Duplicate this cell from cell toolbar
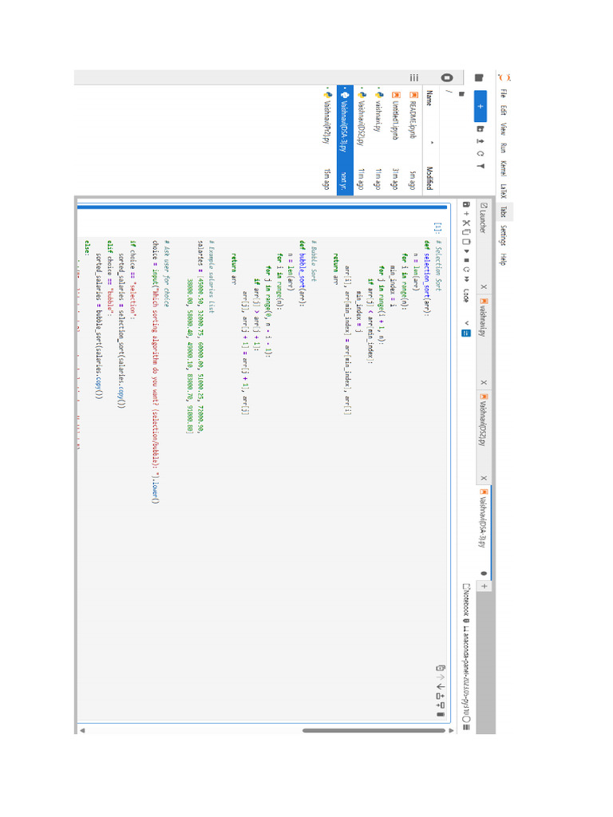This screenshot has width=613, height=817. [x=441, y=668]
